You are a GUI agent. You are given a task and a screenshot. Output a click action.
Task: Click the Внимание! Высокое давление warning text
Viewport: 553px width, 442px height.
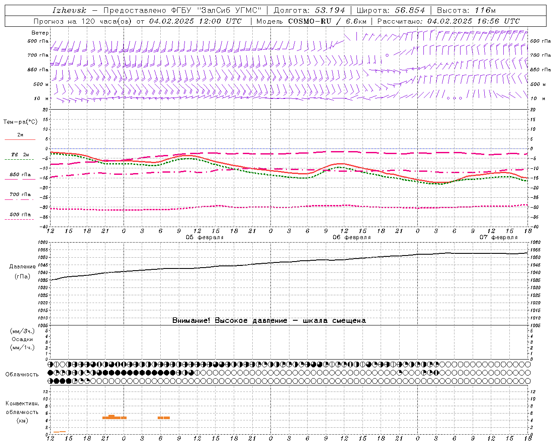click(x=269, y=321)
